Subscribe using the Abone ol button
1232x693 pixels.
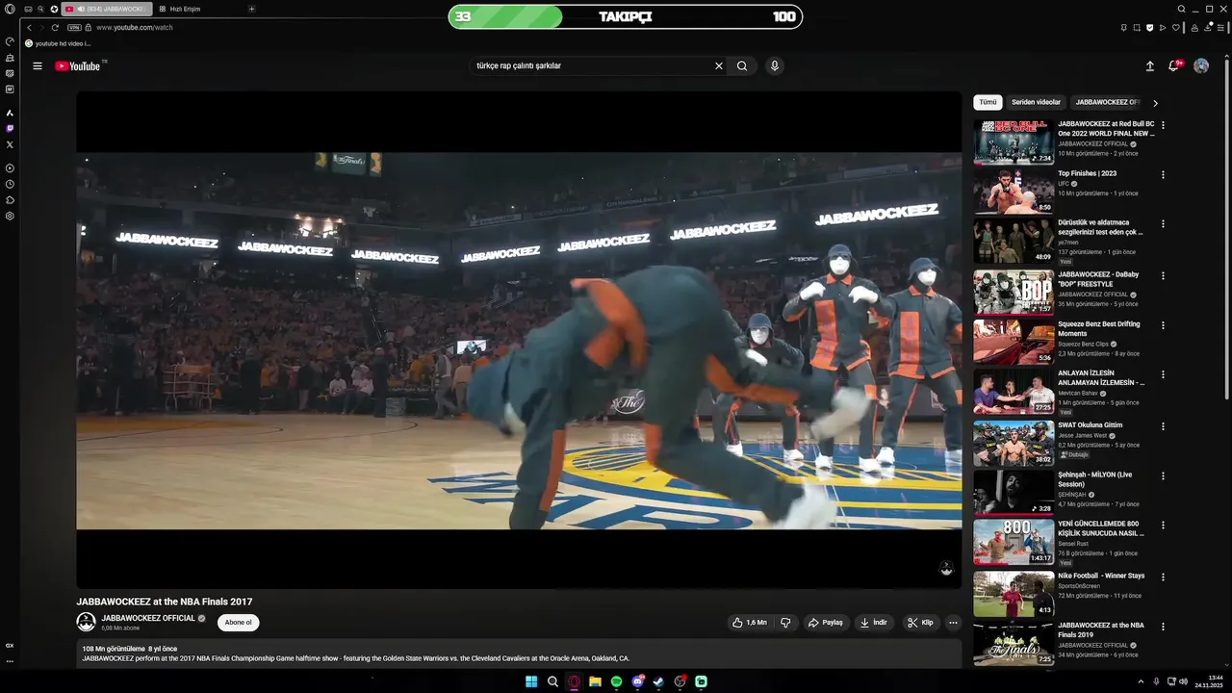(238, 623)
